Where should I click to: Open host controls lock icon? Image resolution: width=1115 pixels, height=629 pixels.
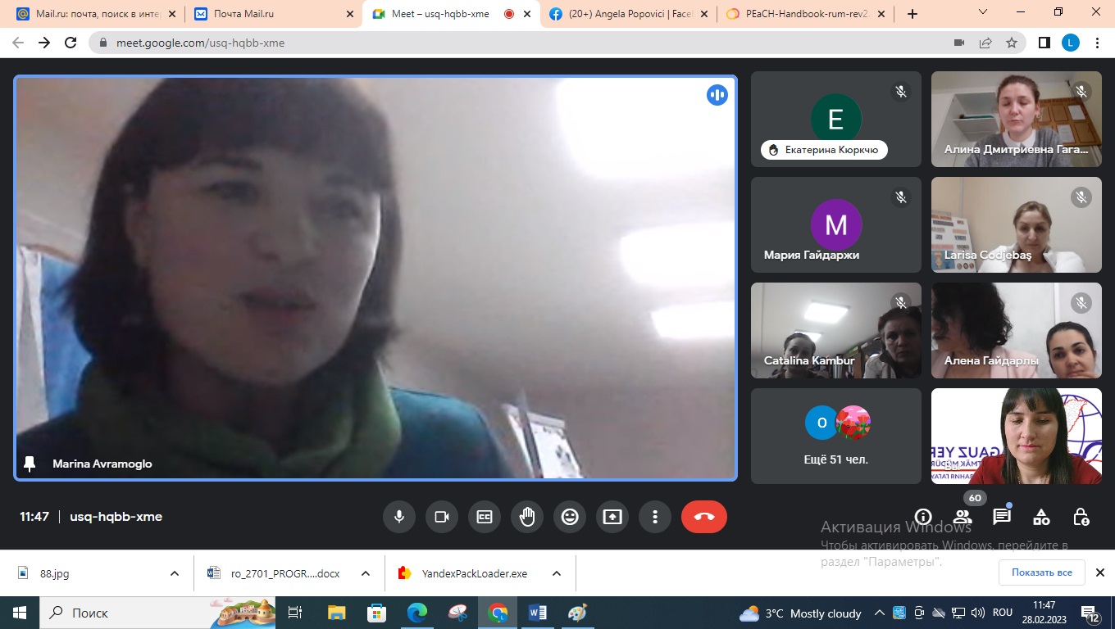click(x=1081, y=517)
